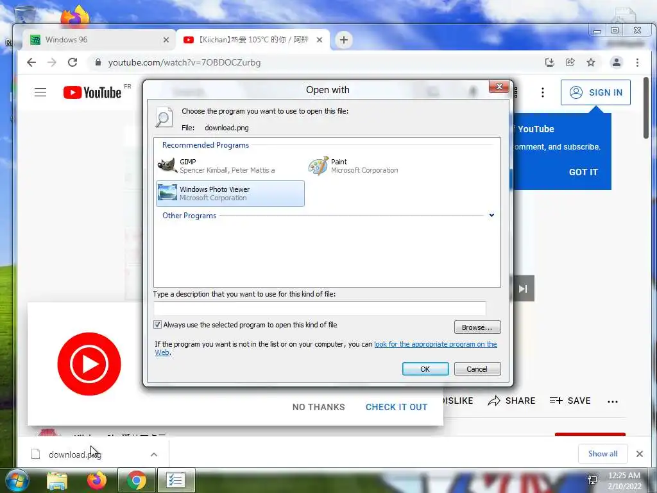This screenshot has height=493, width=657.
Task: Expand the Other Programs section
Action: [491, 215]
